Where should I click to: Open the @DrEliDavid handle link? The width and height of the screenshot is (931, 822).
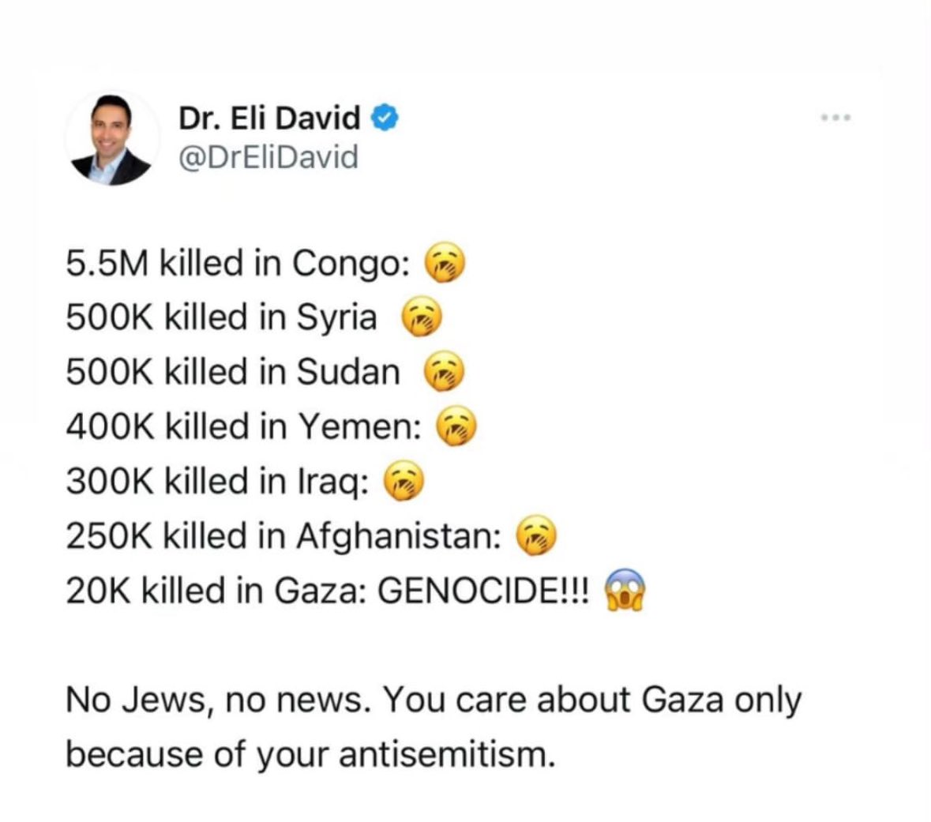(268, 157)
